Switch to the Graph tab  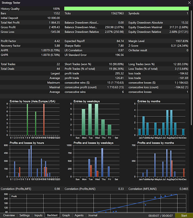click(x=66, y=215)
